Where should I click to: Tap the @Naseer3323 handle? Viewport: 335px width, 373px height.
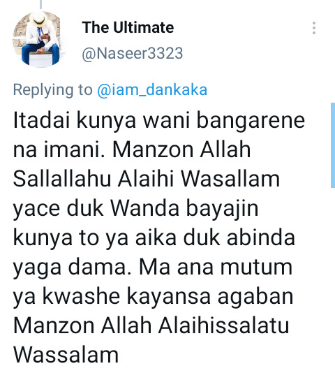(x=133, y=53)
